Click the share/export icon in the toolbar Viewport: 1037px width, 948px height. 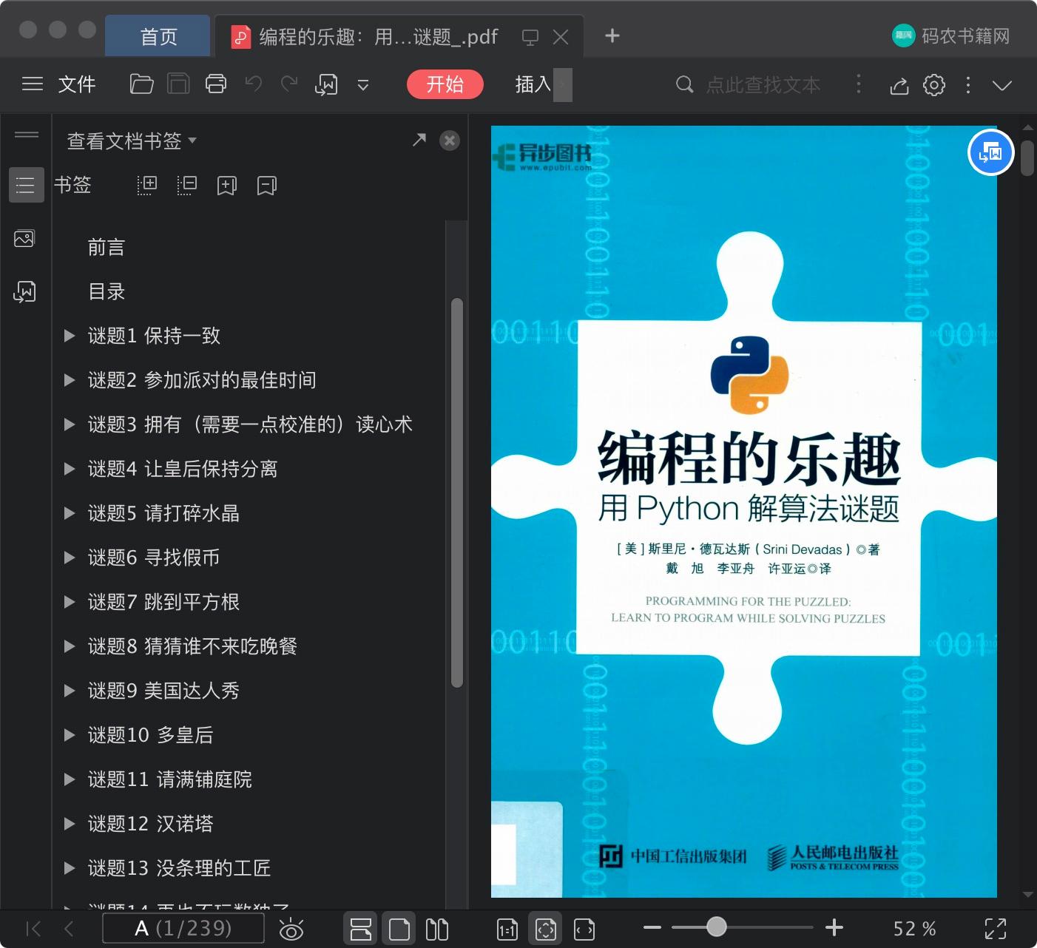tap(899, 86)
